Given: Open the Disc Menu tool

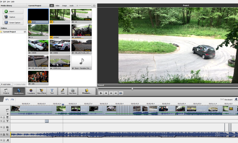Looking at the screenshot, I should [73, 91].
